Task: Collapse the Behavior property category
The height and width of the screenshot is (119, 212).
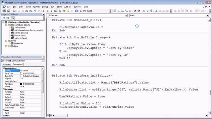Action: point(4,89)
